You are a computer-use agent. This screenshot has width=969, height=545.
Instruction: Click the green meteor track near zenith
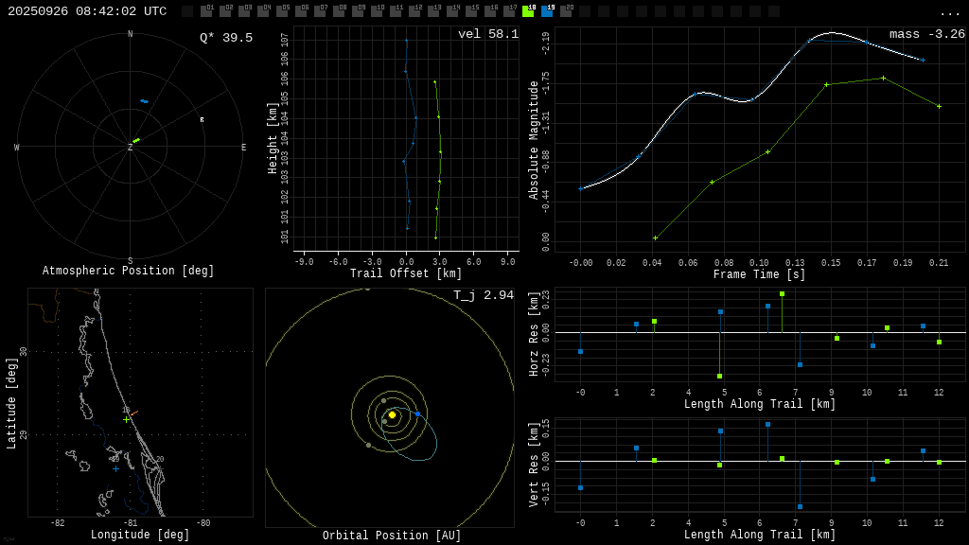(x=136, y=141)
